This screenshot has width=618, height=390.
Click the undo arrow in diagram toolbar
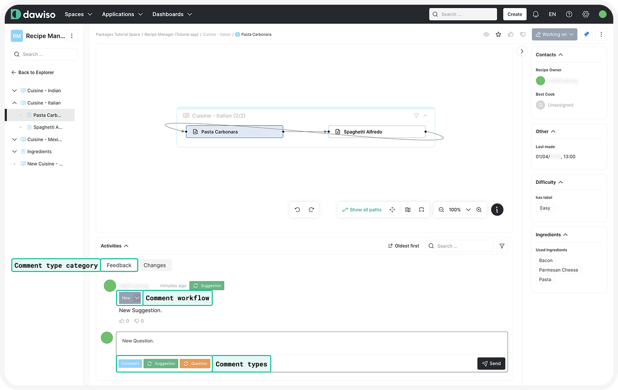click(297, 210)
